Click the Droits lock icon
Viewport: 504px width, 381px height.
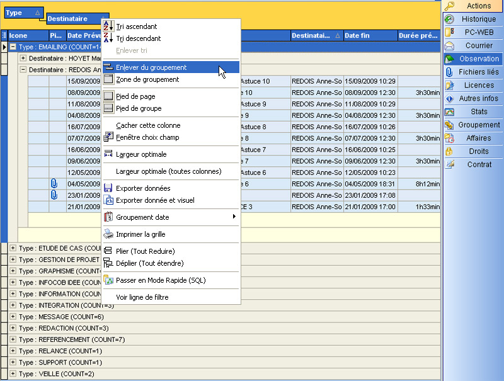450,152
